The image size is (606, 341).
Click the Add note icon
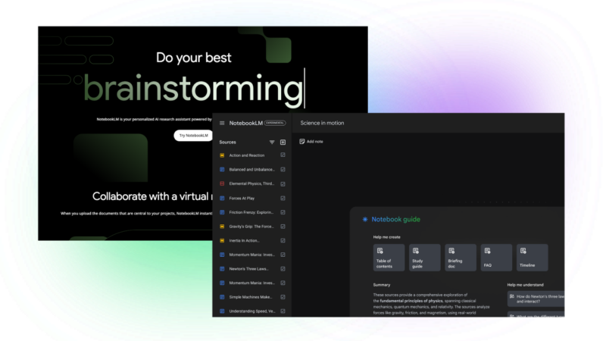[302, 141]
